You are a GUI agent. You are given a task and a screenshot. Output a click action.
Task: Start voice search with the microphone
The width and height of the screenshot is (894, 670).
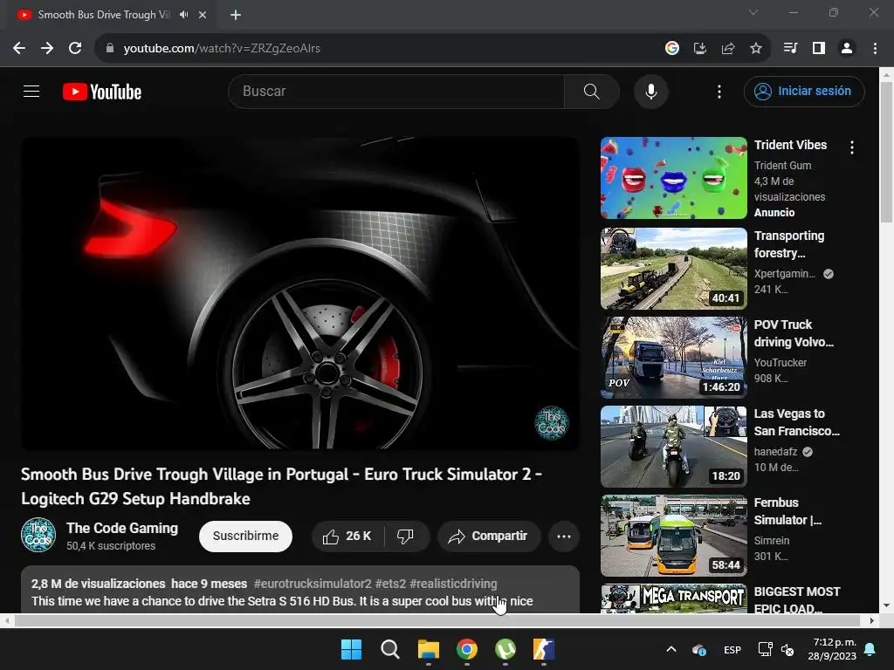pyautogui.click(x=650, y=91)
